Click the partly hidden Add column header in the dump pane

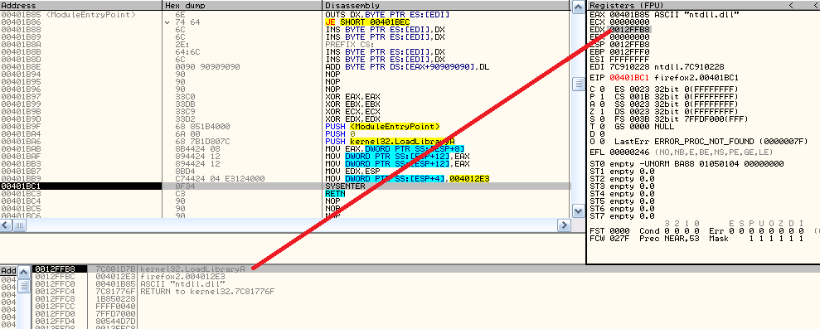(x=8, y=271)
